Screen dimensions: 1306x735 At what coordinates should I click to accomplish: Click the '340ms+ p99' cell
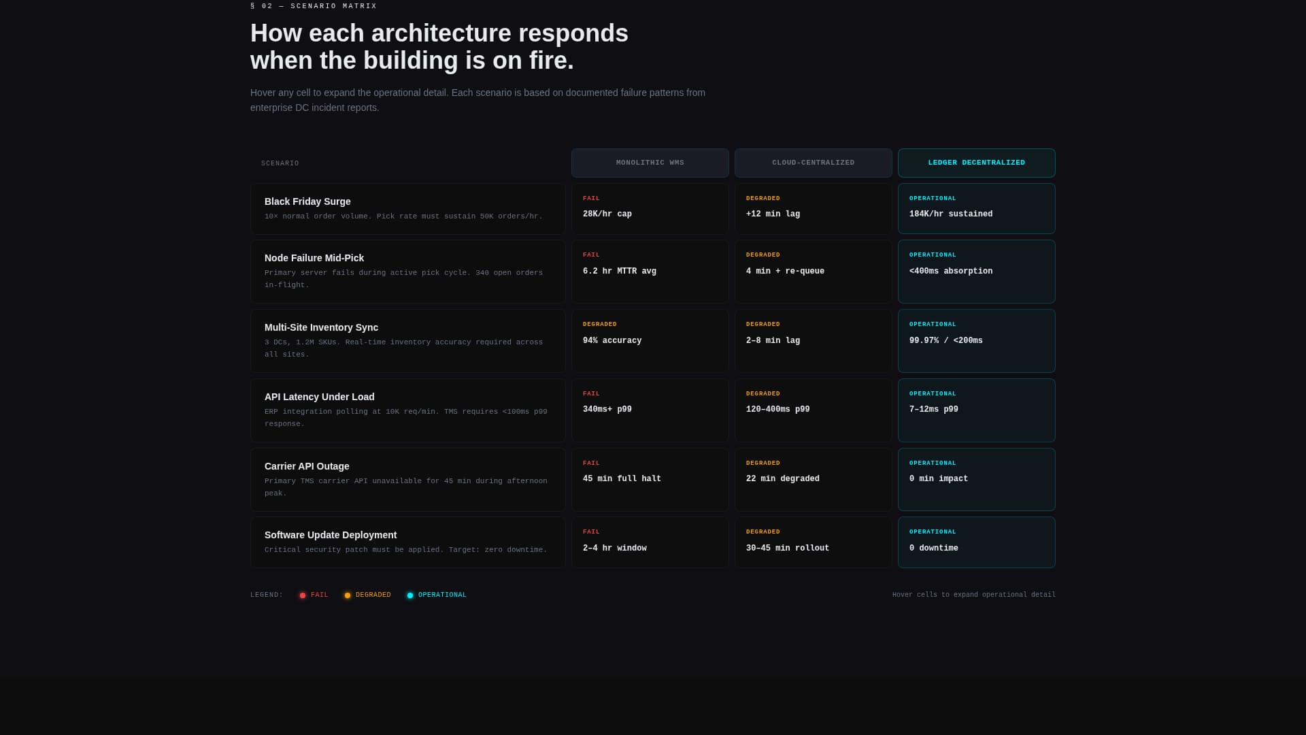pos(650,410)
